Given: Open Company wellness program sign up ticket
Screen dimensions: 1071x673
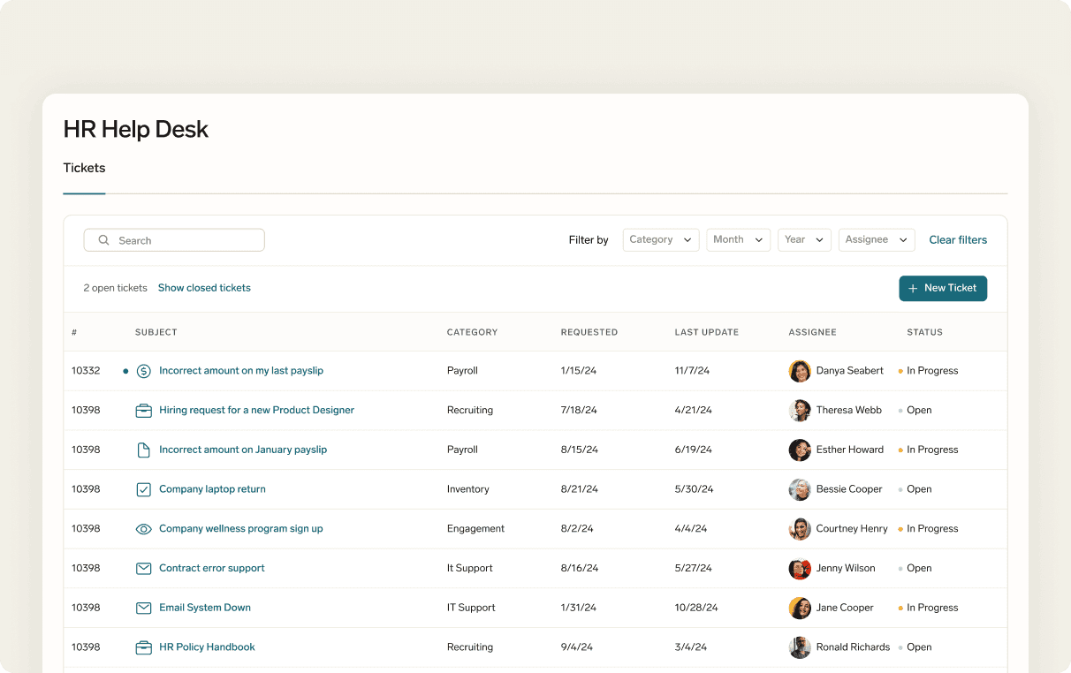Looking at the screenshot, I should [x=240, y=529].
